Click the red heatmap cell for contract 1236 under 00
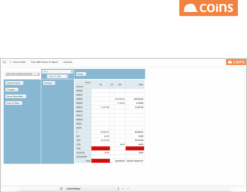This screenshot has width=247, height=192. [x=101, y=148]
